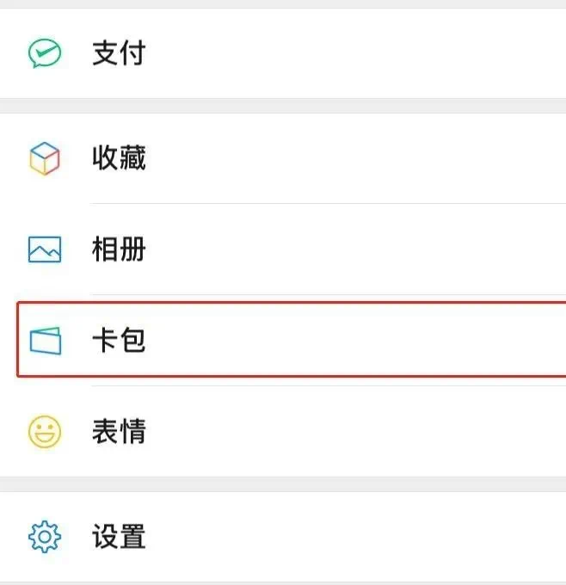Image resolution: width=566 pixels, height=585 pixels.
Task: Select the 支付 text label
Action: click(x=119, y=54)
